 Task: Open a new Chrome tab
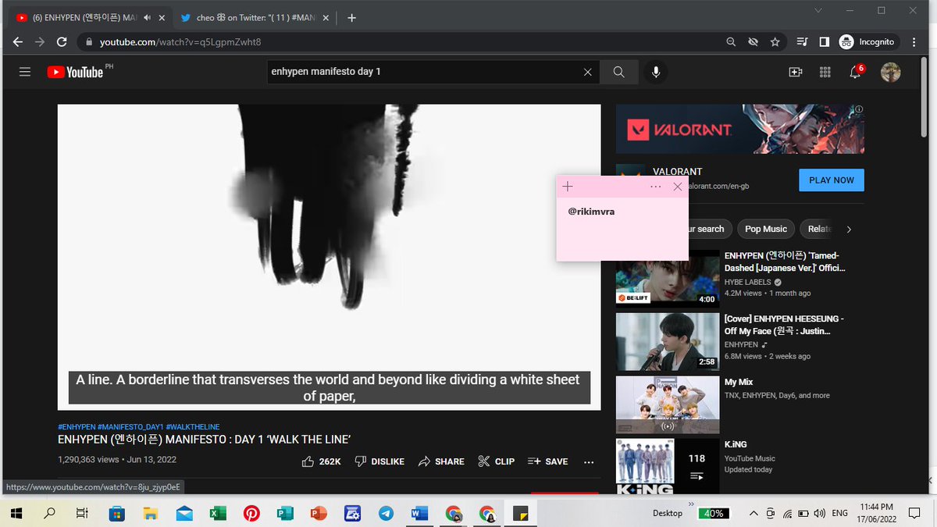[x=351, y=18]
